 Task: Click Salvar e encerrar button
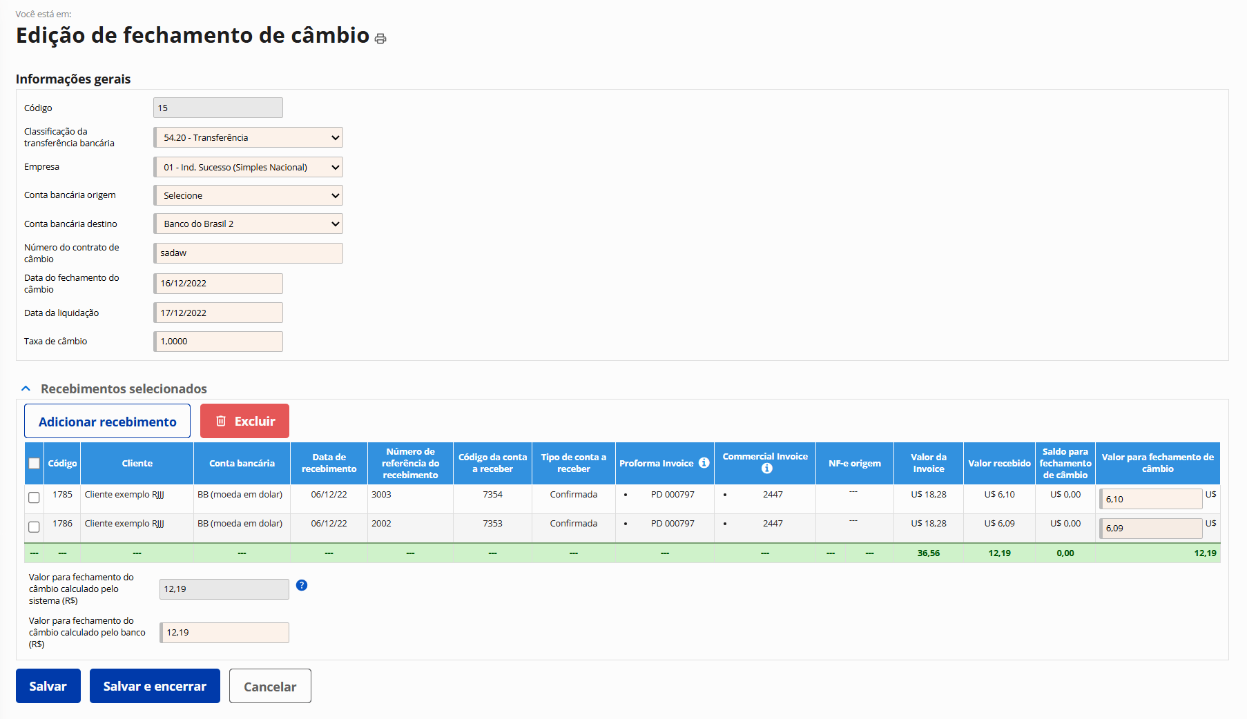(155, 686)
